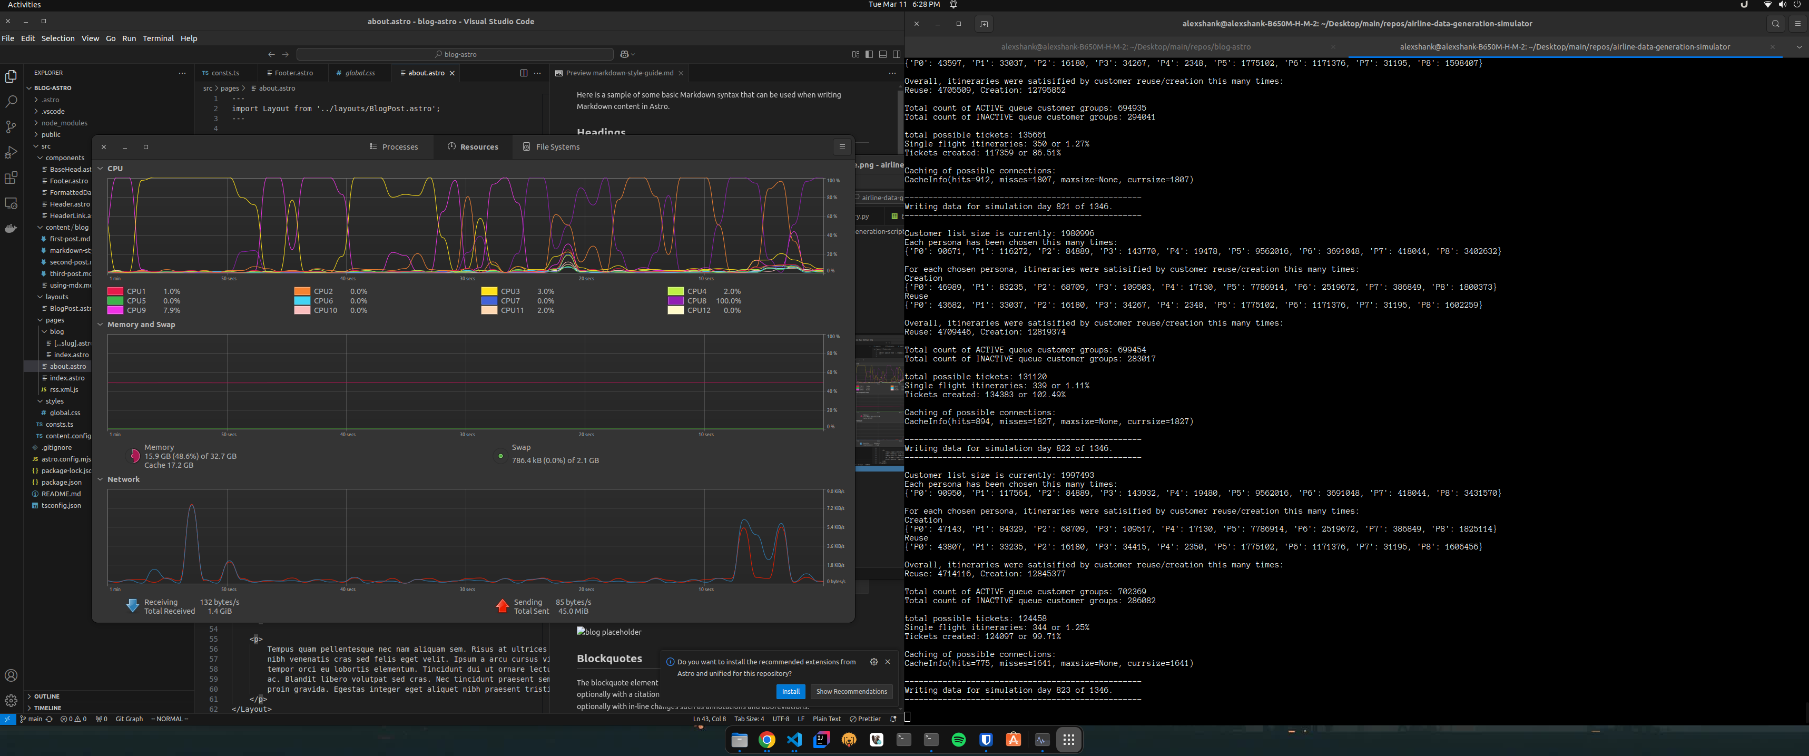This screenshot has height=756, width=1809.
Task: Collapse the CPU section
Action: (101, 169)
